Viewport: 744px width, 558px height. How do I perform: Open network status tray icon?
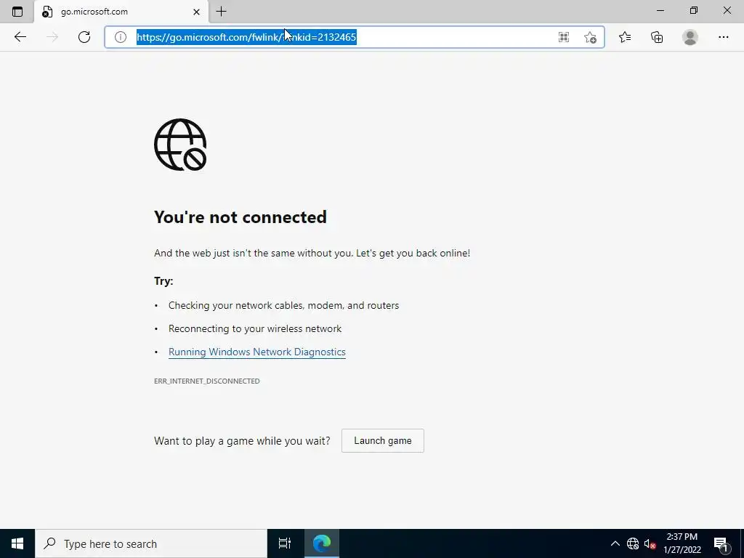tap(633, 543)
